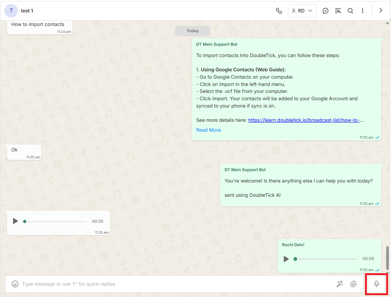Expand message with Read More
Image resolution: width=391 pixels, height=297 pixels.
[x=208, y=130]
